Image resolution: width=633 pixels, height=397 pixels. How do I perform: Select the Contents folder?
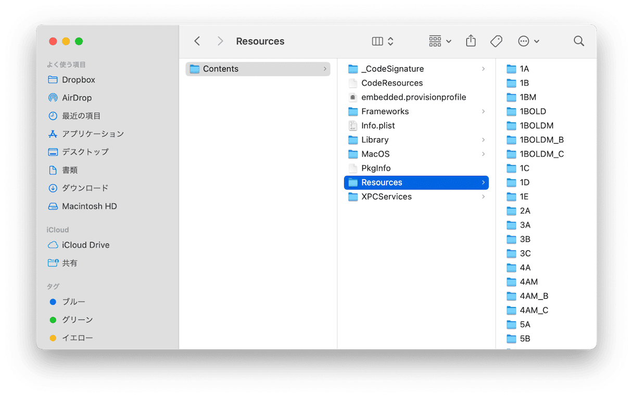click(x=221, y=69)
